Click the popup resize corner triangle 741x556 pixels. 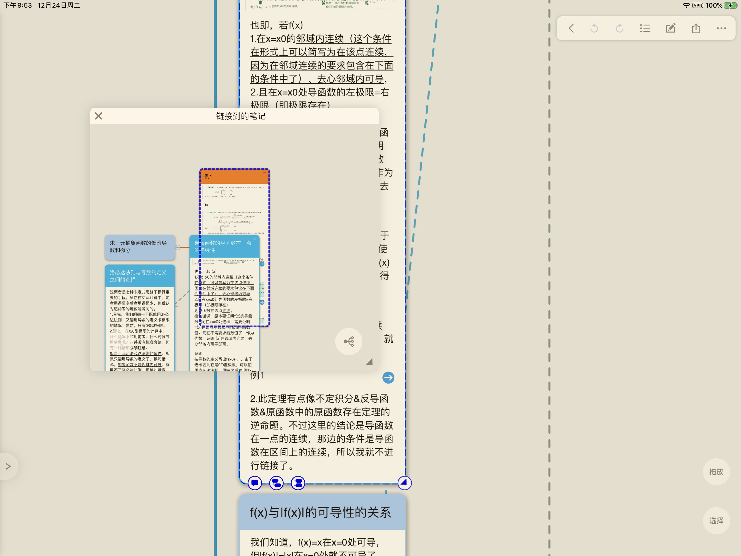(369, 362)
